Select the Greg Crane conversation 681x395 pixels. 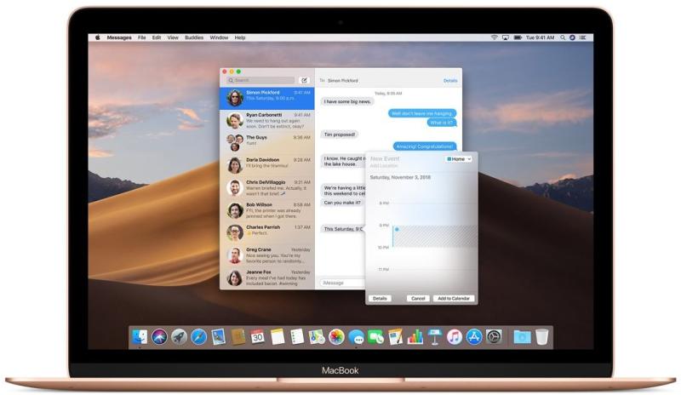point(267,255)
